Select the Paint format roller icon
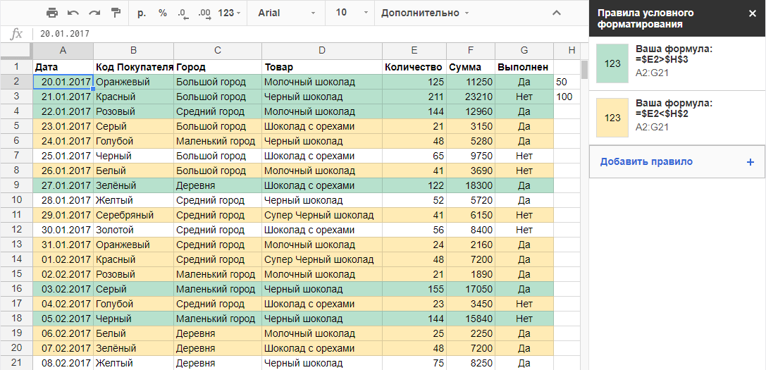The height and width of the screenshot is (370, 766). point(116,13)
